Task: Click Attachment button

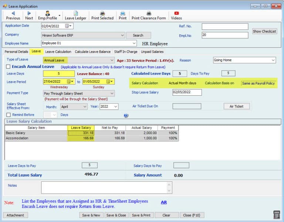Action: [x=16, y=215]
